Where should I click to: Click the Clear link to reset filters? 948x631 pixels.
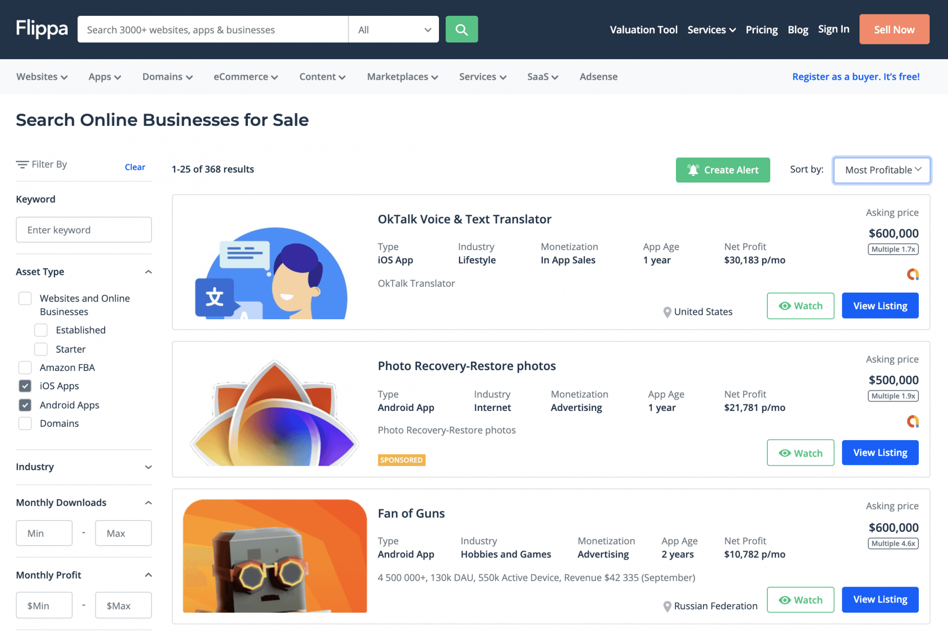click(x=135, y=167)
